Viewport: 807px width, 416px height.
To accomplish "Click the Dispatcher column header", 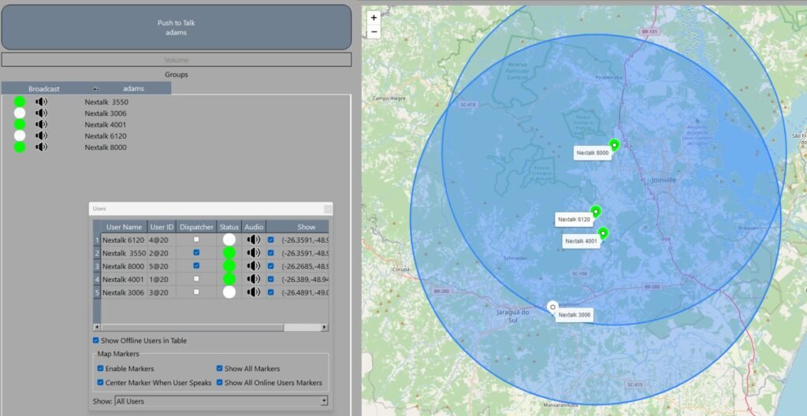I will pyautogui.click(x=196, y=227).
